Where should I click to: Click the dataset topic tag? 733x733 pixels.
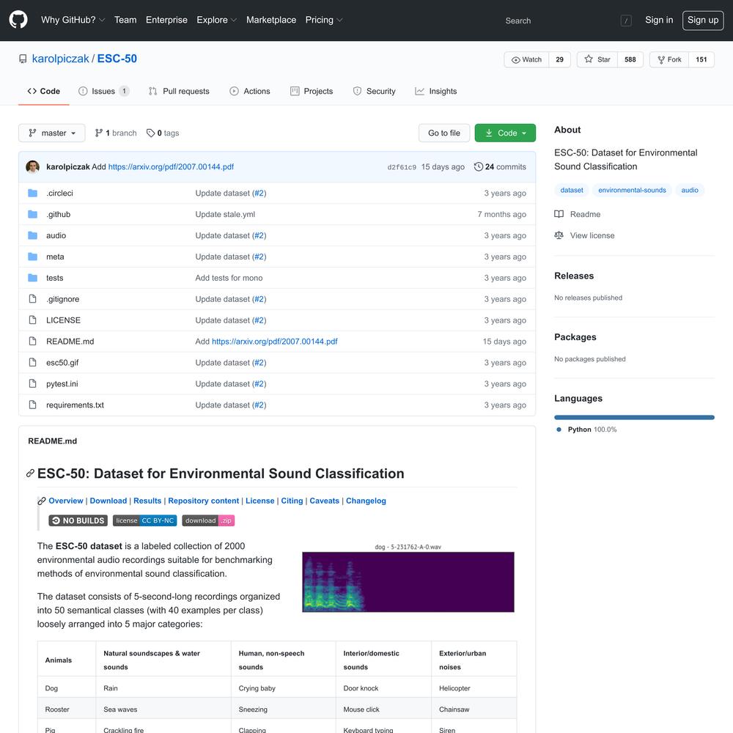tap(572, 191)
